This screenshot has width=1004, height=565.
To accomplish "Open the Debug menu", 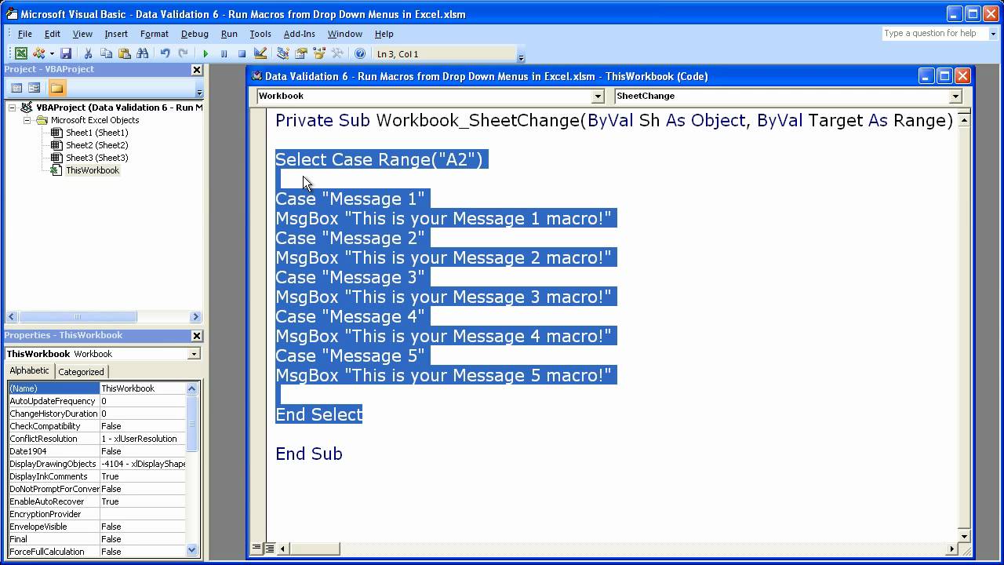I will (195, 34).
